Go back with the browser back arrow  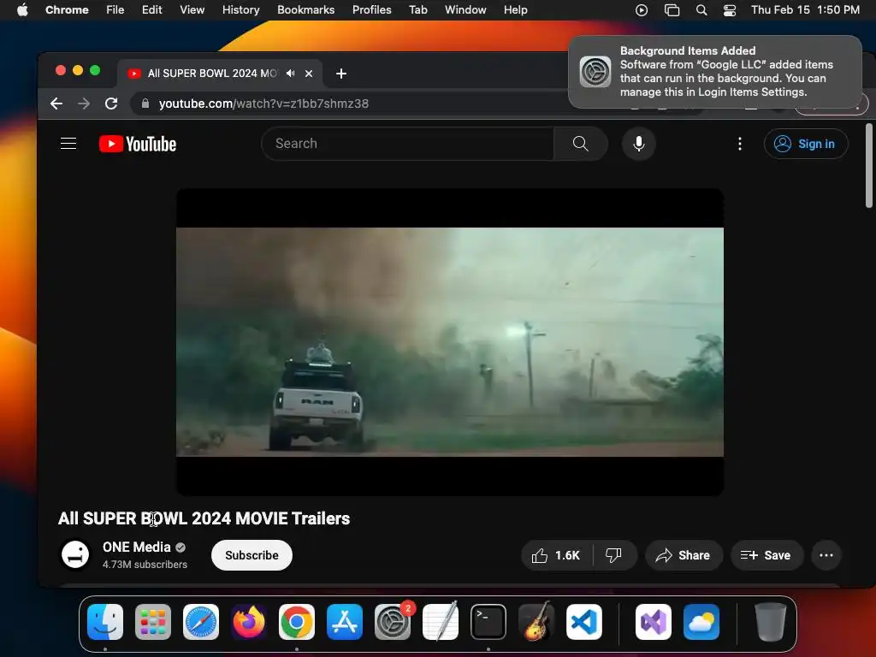pyautogui.click(x=56, y=104)
